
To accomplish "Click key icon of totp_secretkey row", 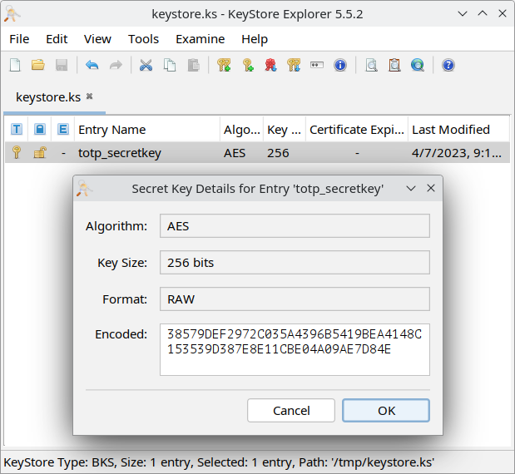I will pyautogui.click(x=17, y=153).
